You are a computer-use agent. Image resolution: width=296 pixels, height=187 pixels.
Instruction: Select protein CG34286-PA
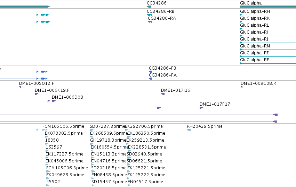click(163, 75)
